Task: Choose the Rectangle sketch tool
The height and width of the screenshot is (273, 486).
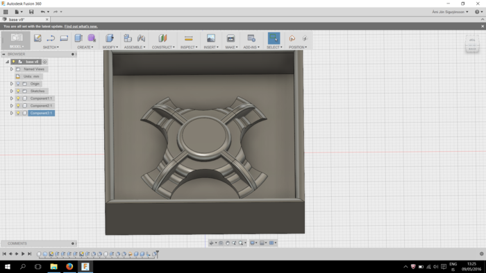Action: tap(64, 38)
